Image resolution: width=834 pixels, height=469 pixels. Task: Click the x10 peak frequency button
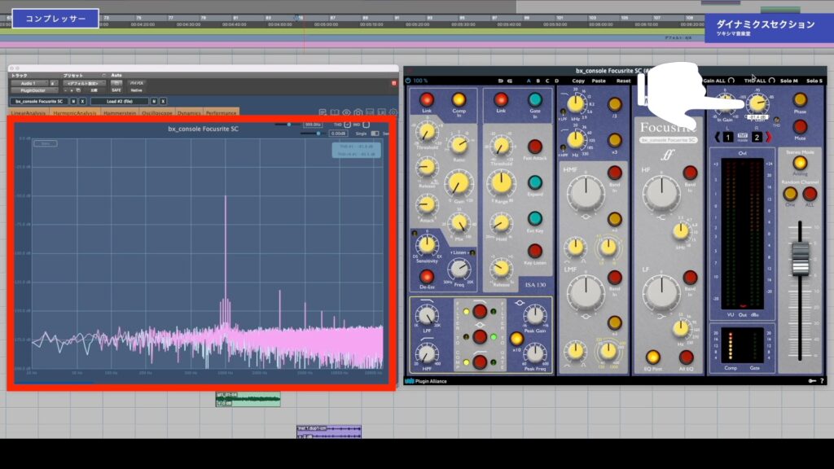(516, 338)
